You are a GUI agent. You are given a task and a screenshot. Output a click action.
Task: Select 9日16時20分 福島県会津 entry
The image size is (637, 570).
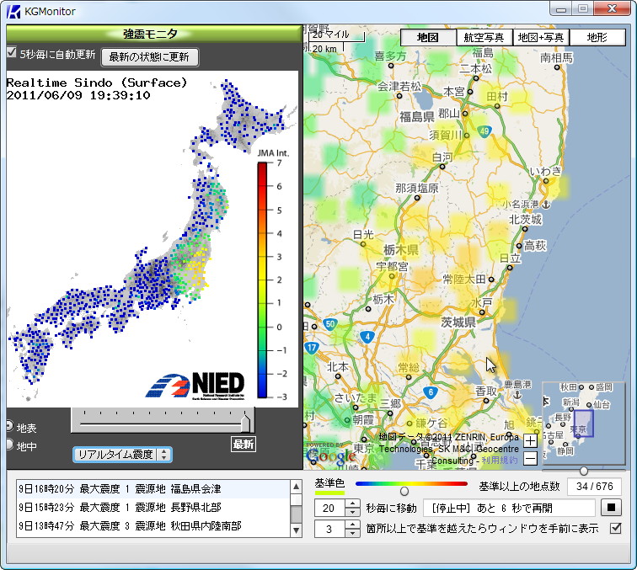click(153, 489)
